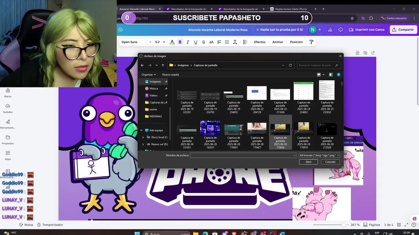Screen dimensions: 419x235
Task: Open the view options dropdown arrow
Action: [324, 75]
